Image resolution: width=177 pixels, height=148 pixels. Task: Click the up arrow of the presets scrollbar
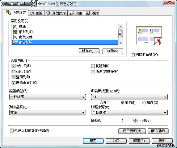[x=120, y=27]
